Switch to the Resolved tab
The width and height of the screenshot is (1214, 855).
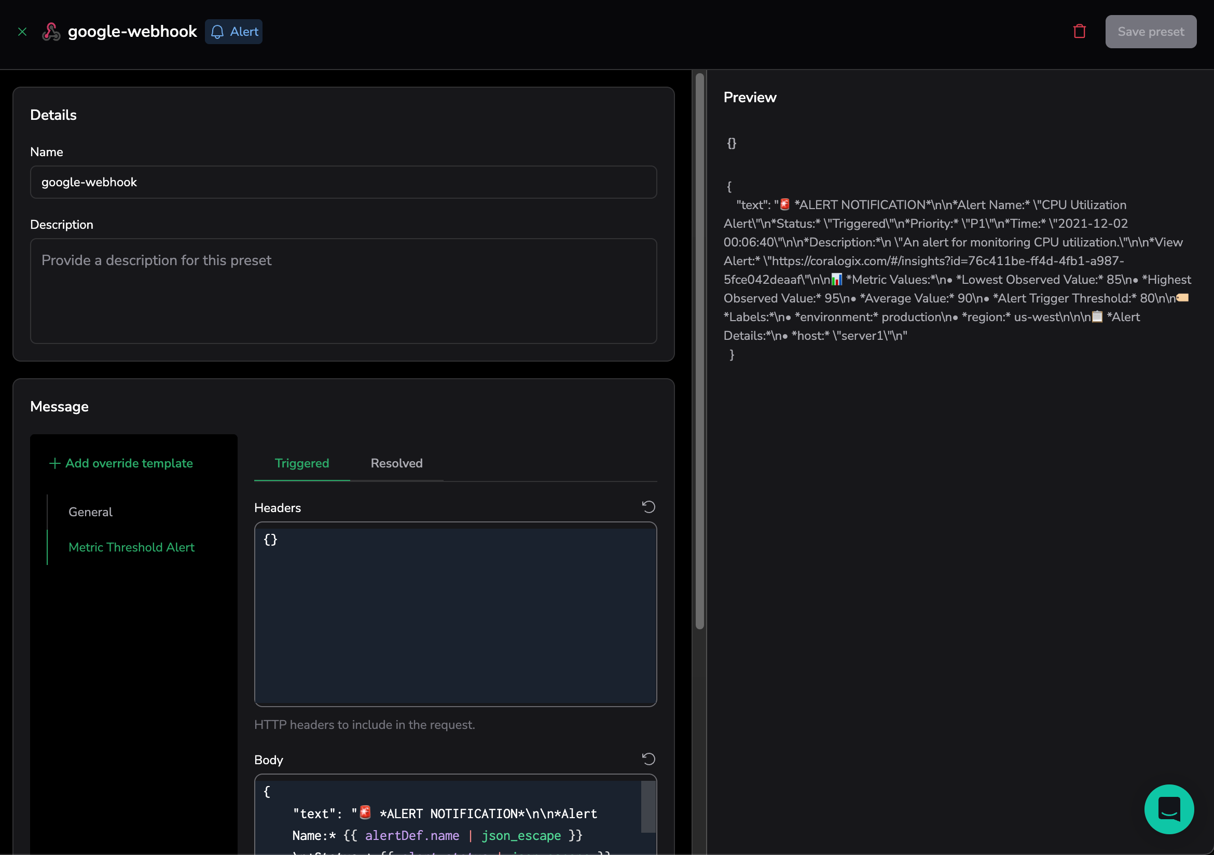[396, 463]
